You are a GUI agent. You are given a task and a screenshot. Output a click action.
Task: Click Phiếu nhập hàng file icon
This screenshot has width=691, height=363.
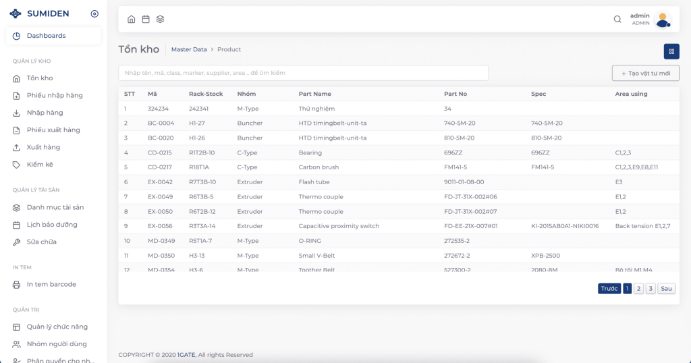pyautogui.click(x=16, y=96)
